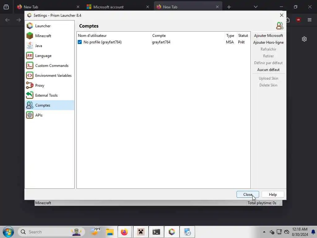Sort by Nom d'utilisateur column header
This screenshot has width=317, height=238.
pos(114,36)
